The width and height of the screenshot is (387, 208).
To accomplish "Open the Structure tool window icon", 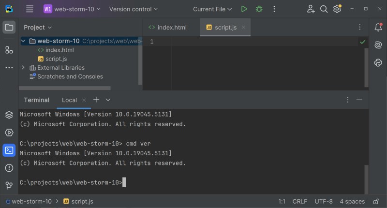I will click(9, 50).
